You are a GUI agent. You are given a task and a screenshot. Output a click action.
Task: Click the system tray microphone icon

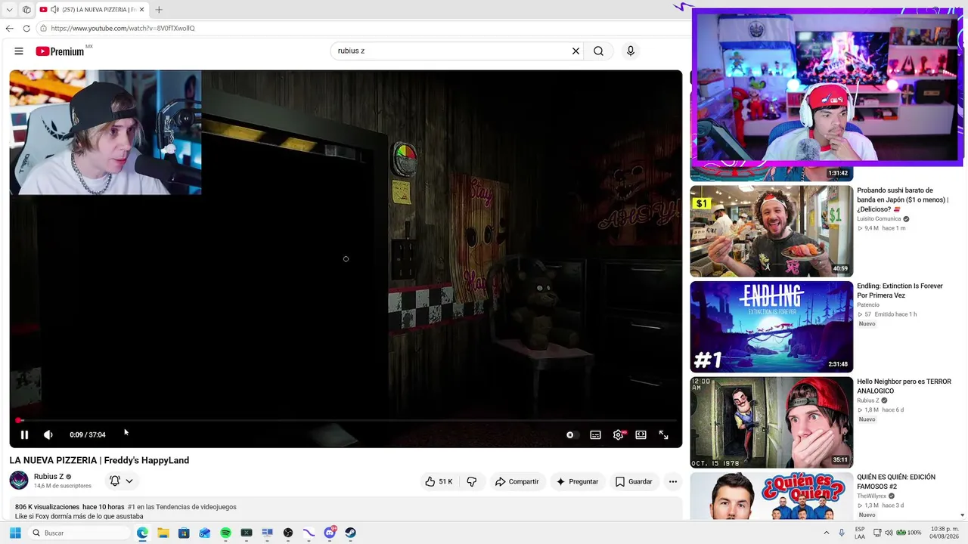(x=842, y=533)
